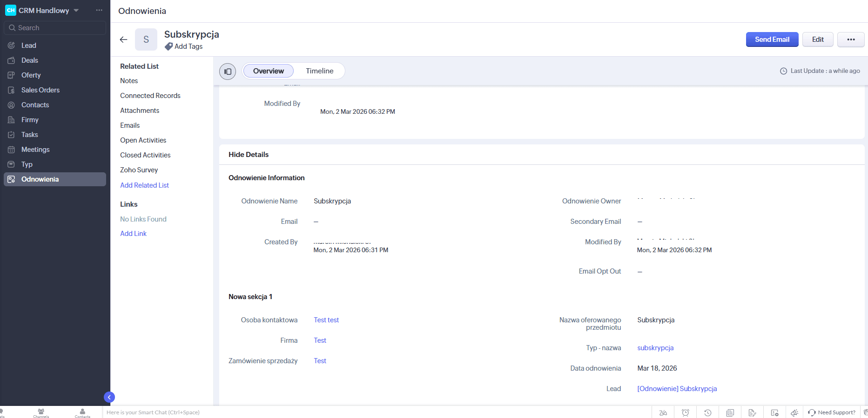Screen dimensions: 868x418
Task: Open Contacts in the bottom chat bar
Action: pyautogui.click(x=82, y=412)
